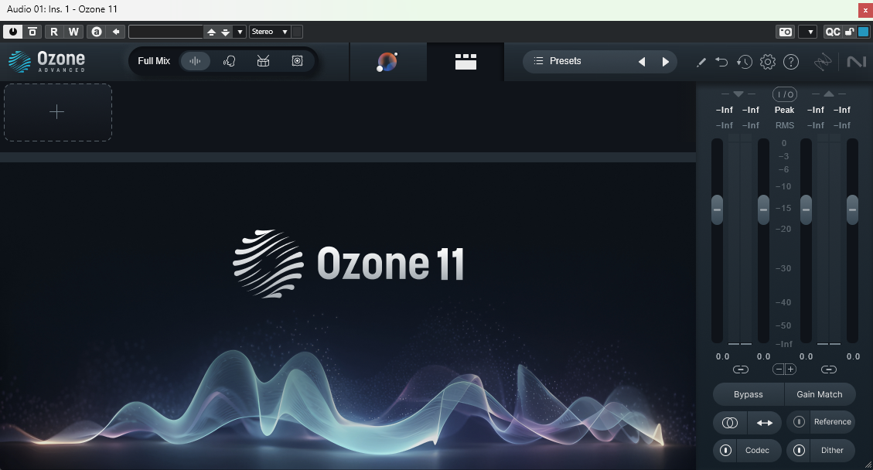The width and height of the screenshot is (873, 470).
Task: Click the Bypass button
Action: click(747, 394)
